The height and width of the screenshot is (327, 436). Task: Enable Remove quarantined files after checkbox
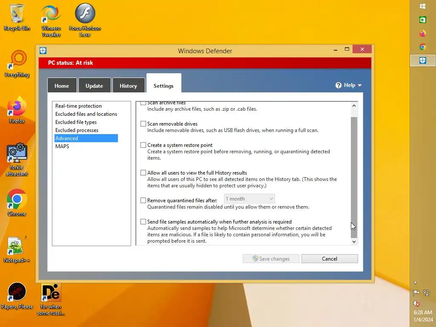(x=143, y=200)
